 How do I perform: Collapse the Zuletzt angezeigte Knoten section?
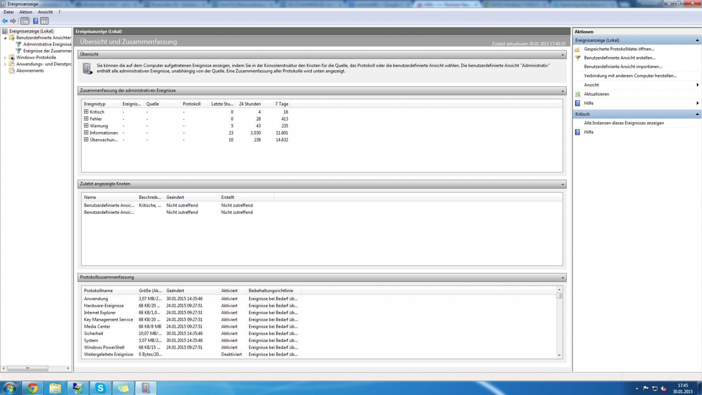562,184
